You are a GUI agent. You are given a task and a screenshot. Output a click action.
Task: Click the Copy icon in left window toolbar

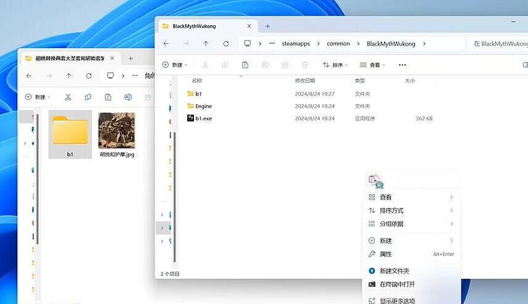(88, 97)
